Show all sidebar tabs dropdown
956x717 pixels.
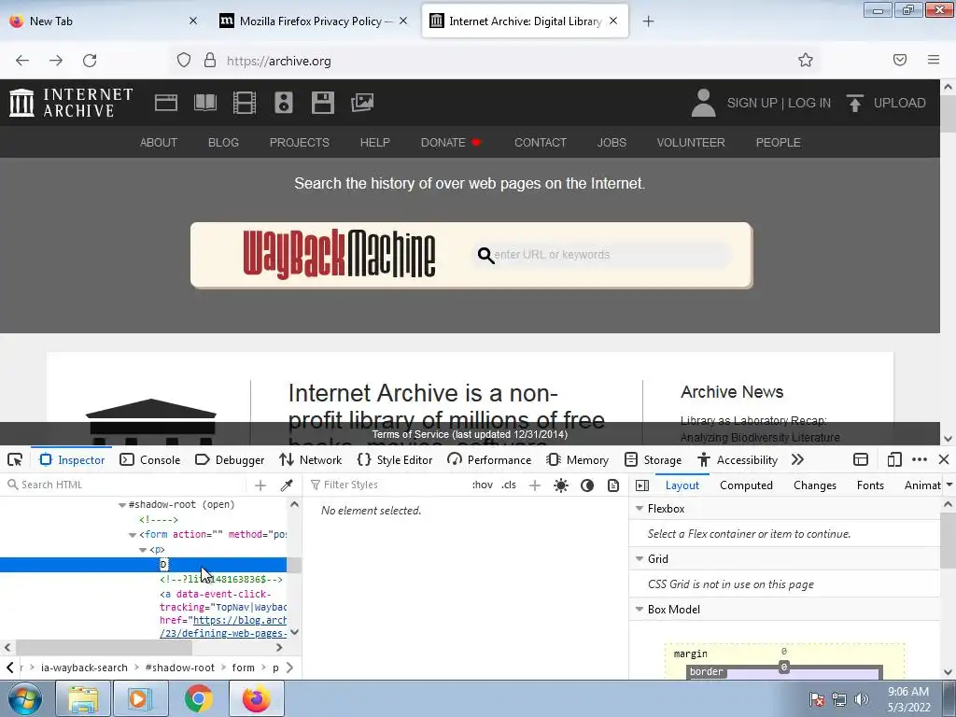949,485
